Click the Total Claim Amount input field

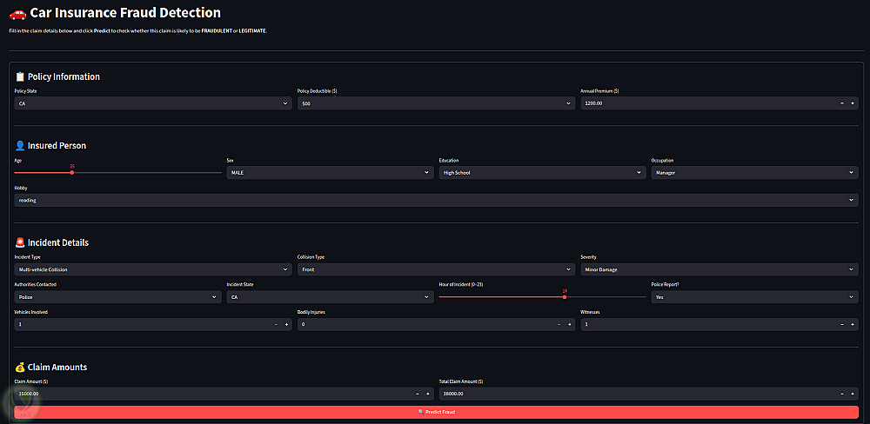[x=638, y=394]
